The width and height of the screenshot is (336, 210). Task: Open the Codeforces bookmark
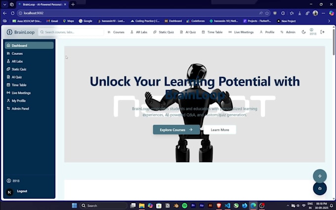(196, 21)
